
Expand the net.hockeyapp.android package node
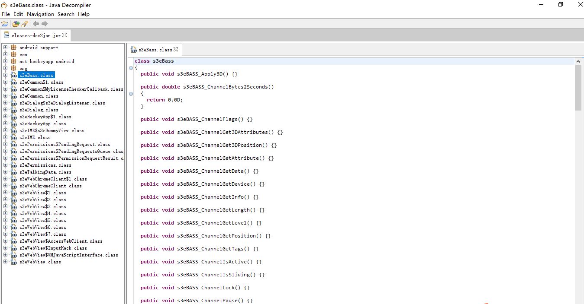tap(5, 61)
